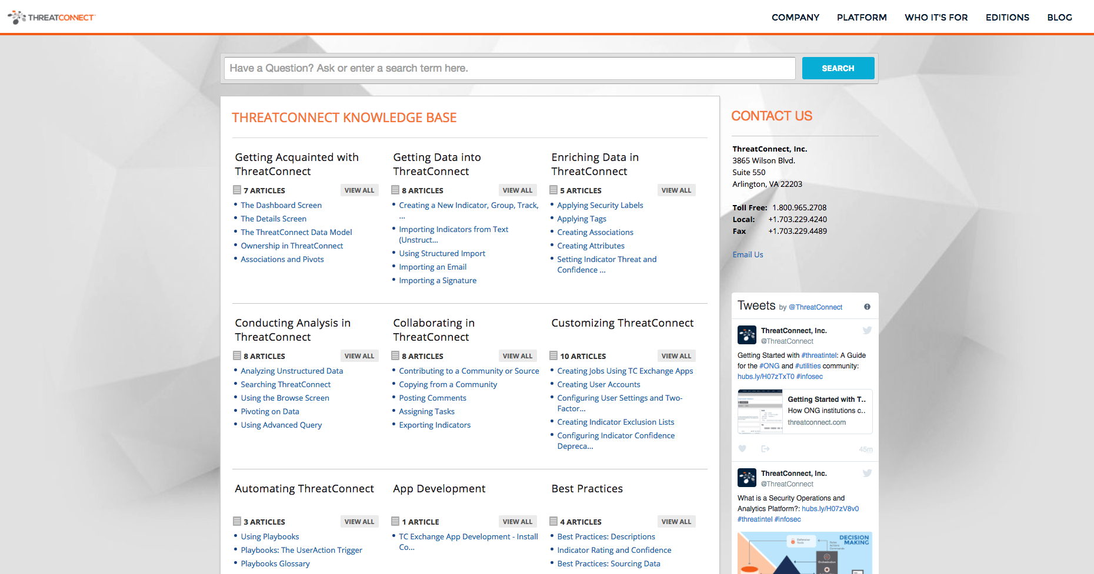The height and width of the screenshot is (574, 1094).
Task: Open the Who It's For menu
Action: tap(936, 18)
